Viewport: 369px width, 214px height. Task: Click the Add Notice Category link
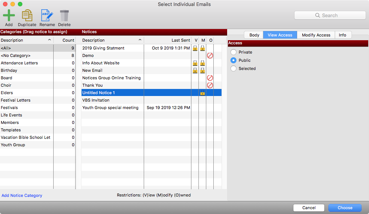[x=22, y=195]
